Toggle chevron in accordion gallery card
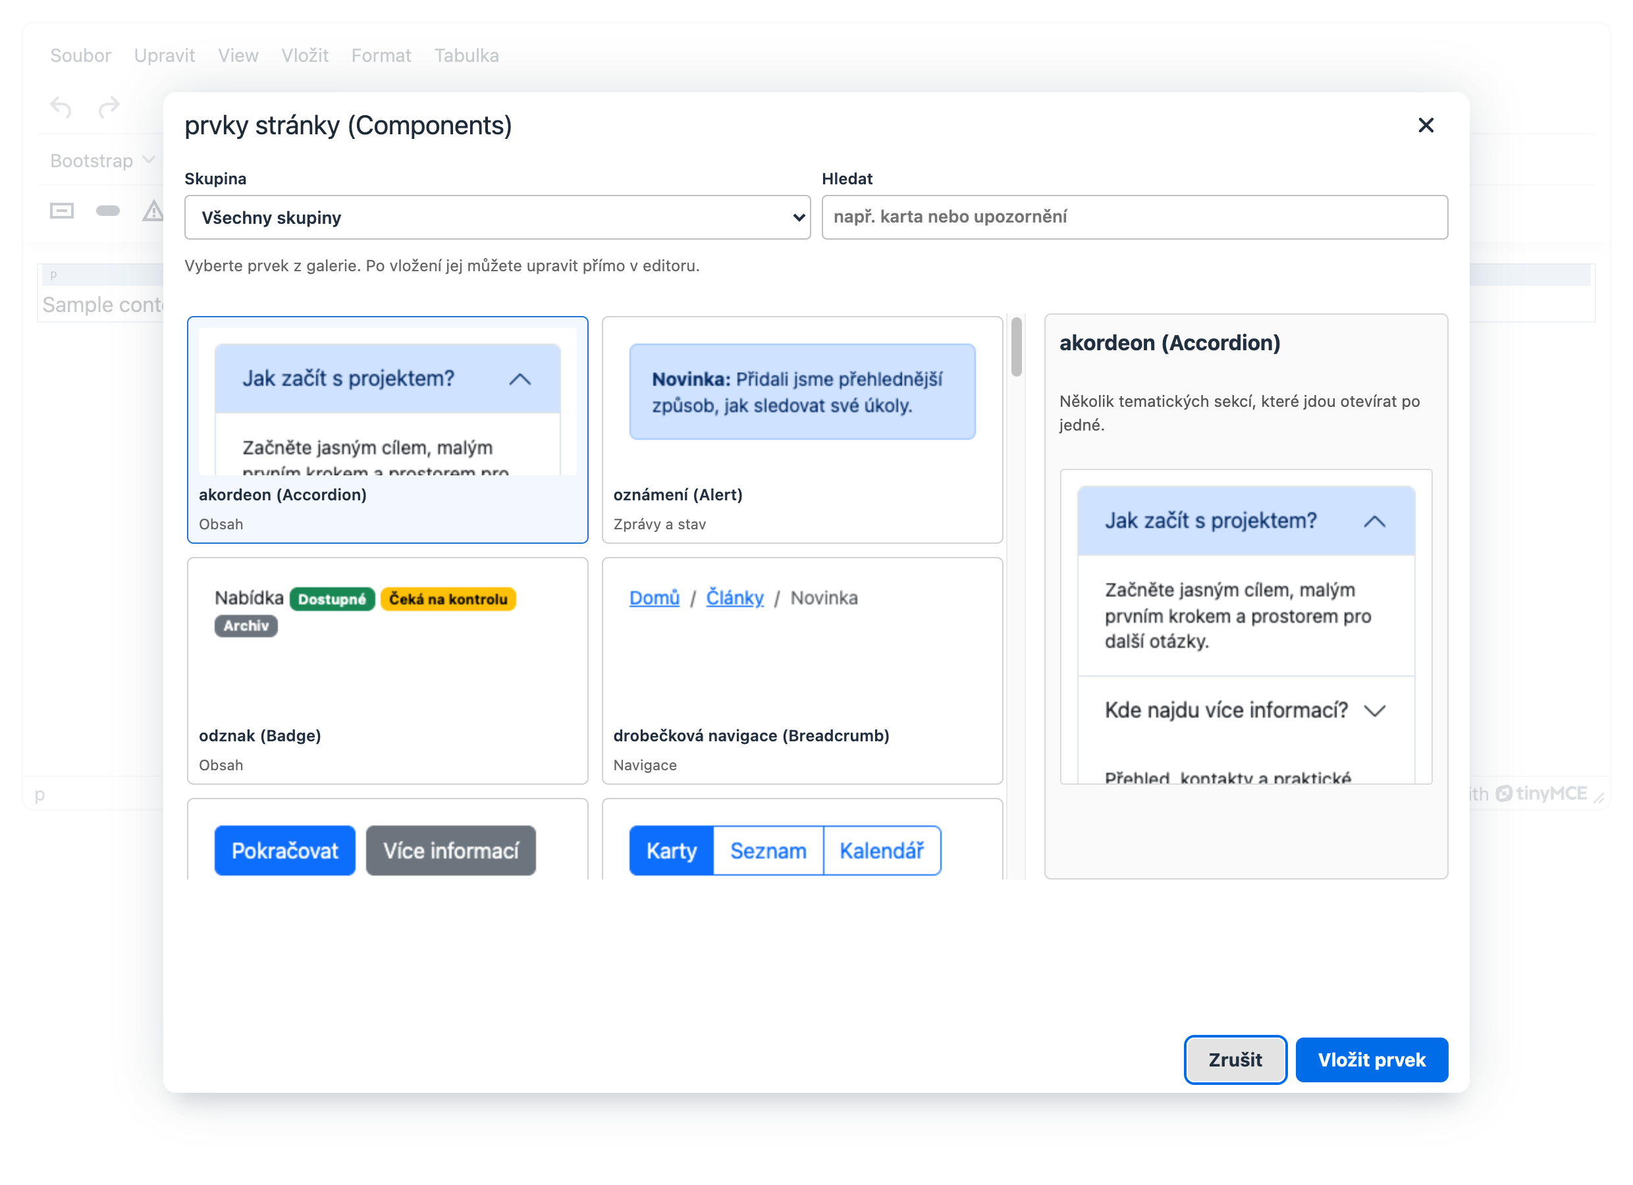Viewport: 1633px width, 1185px height. tap(520, 379)
